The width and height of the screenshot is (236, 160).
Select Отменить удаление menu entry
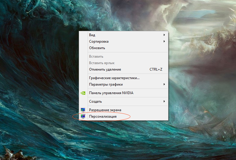point(123,69)
